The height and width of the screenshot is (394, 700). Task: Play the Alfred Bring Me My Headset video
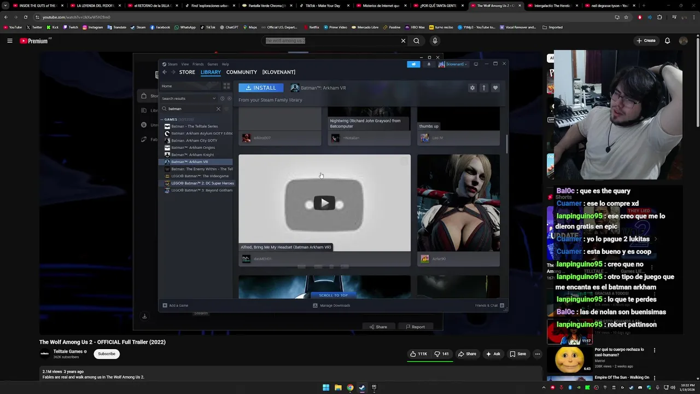(x=324, y=204)
